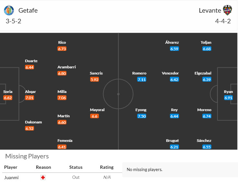
Task: Select goalkeeper Soria on the pitch
Action: pyautogui.click(x=8, y=92)
